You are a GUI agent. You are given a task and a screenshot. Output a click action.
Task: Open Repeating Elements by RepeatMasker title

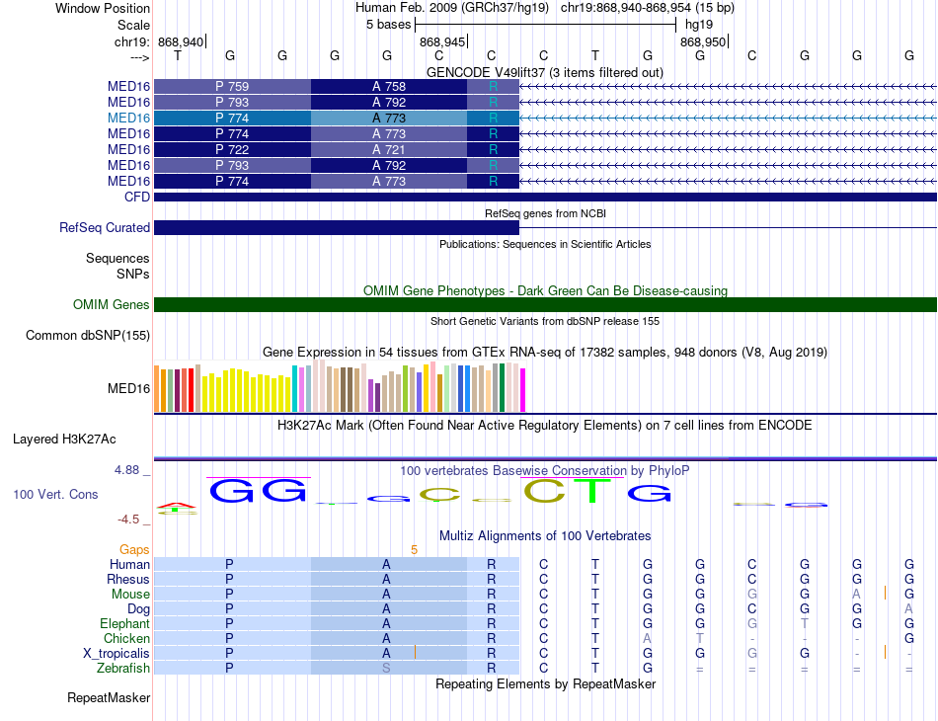(545, 683)
